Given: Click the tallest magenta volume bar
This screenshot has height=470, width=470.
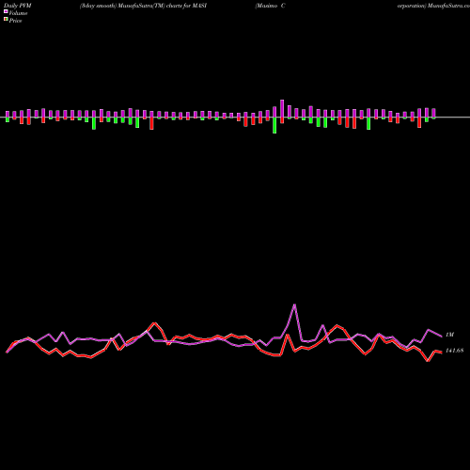Looking at the screenshot, I should (282, 109).
